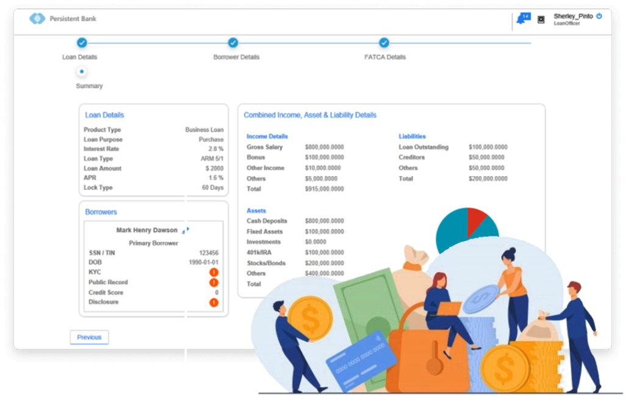The height and width of the screenshot is (396, 625).
Task: Click the Public Record warning icon
Action: 214,283
